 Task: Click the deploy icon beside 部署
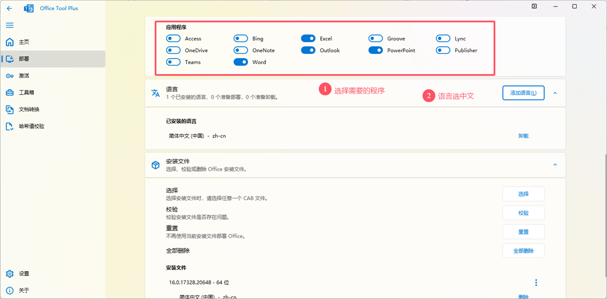point(10,59)
